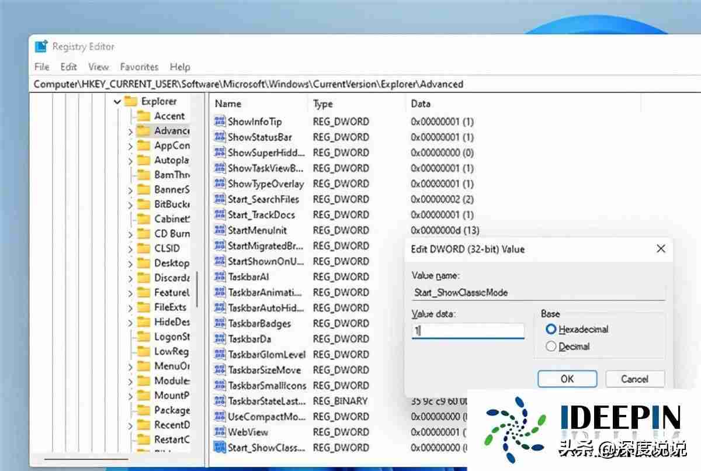Screen dimensions: 701x471
Task: Click the DWORD icon beside StartMenuInit
Action: coord(220,230)
